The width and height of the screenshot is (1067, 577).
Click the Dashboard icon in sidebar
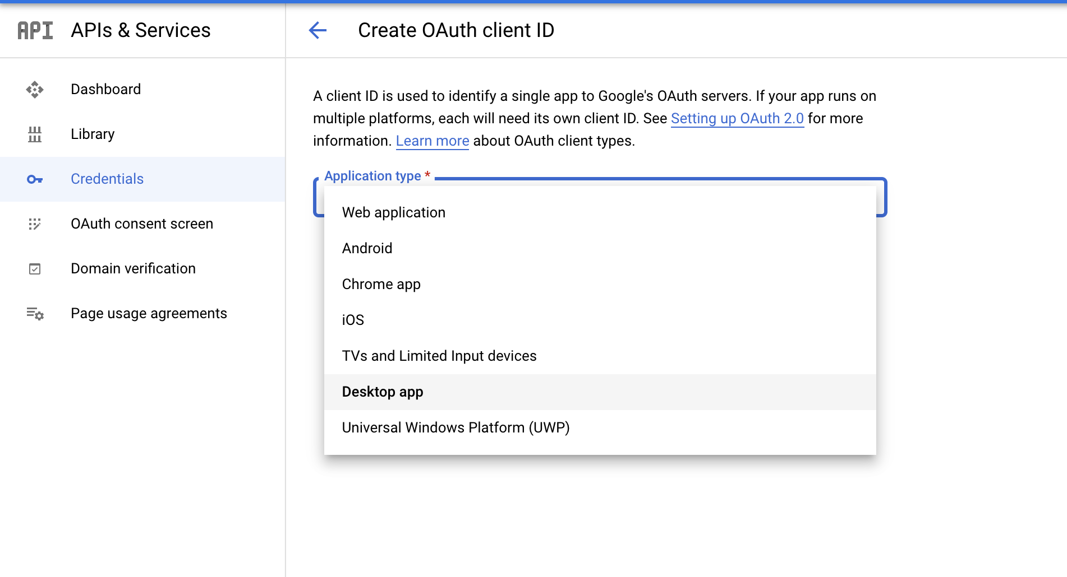click(35, 90)
